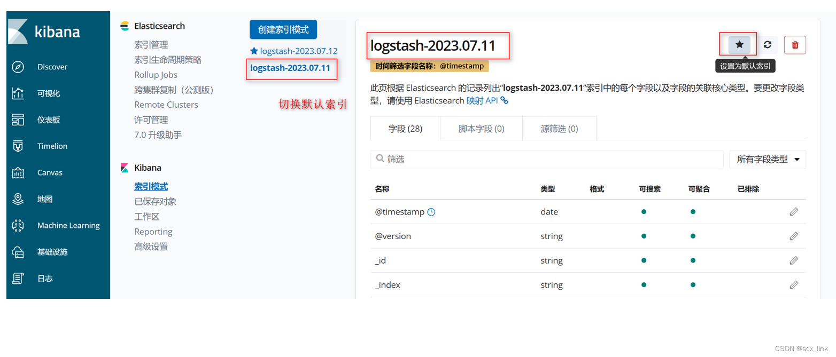Click the @timestamp field name
This screenshot has height=357, width=836.
(x=400, y=212)
